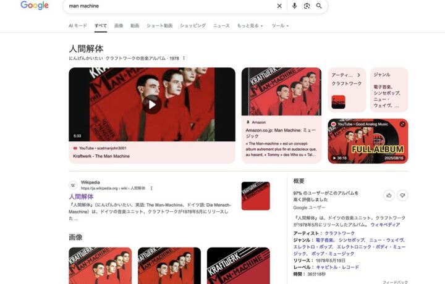
Task: Open the ニュース tab
Action: [221, 26]
